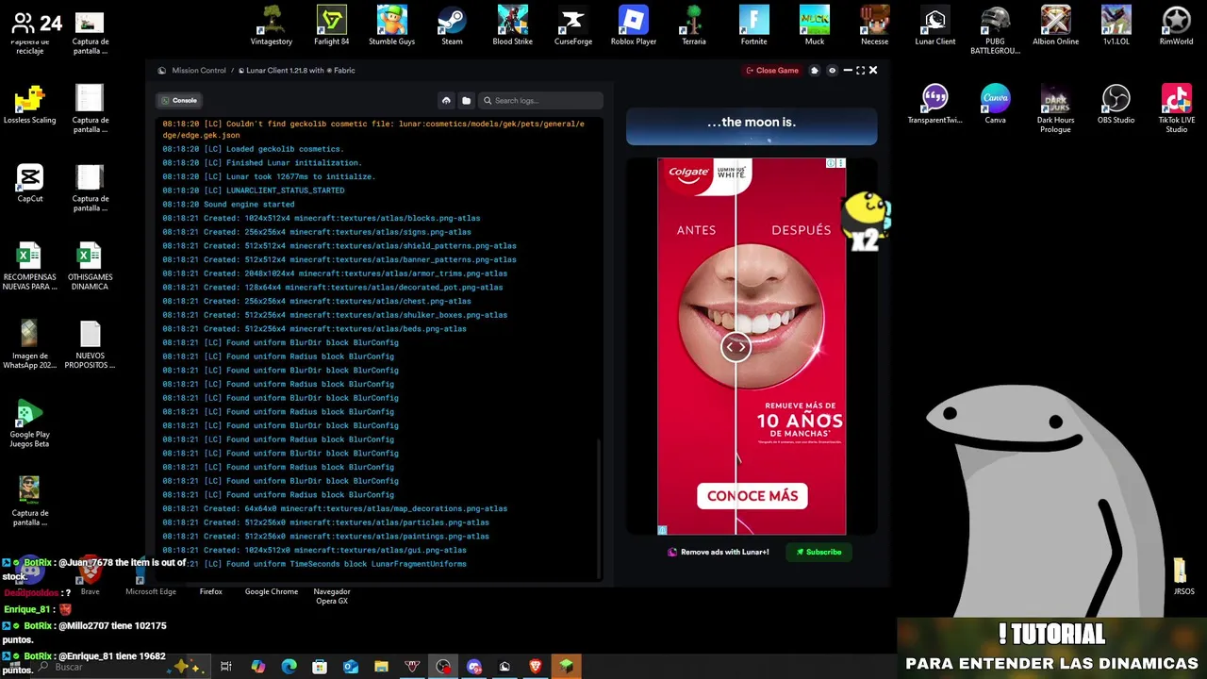Toggle fullscreen for the Lunar window
The height and width of the screenshot is (679, 1207).
(x=860, y=71)
